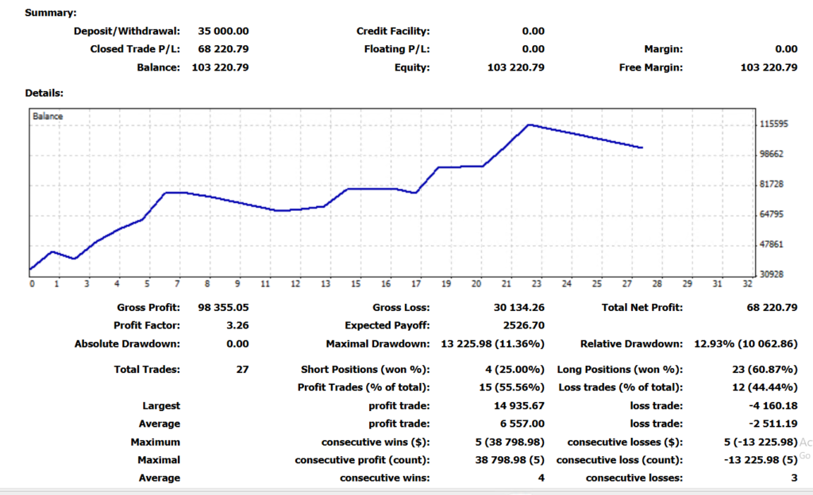Click the Balance label inside the chart
This screenshot has width=813, height=495.
click(48, 116)
